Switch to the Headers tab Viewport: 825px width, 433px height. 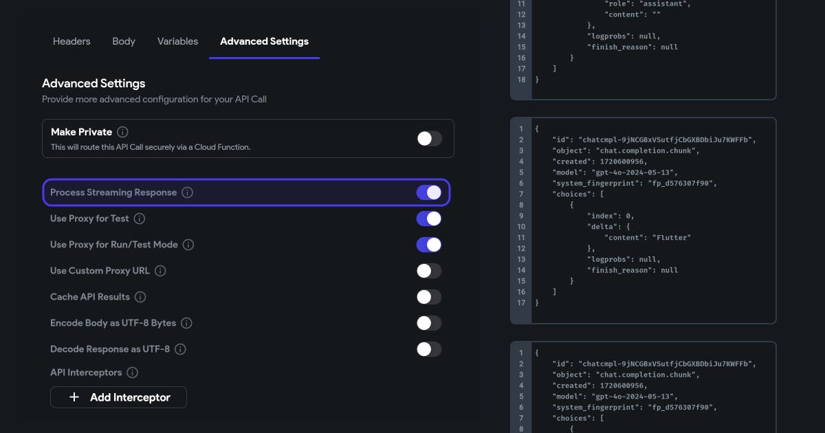(71, 41)
